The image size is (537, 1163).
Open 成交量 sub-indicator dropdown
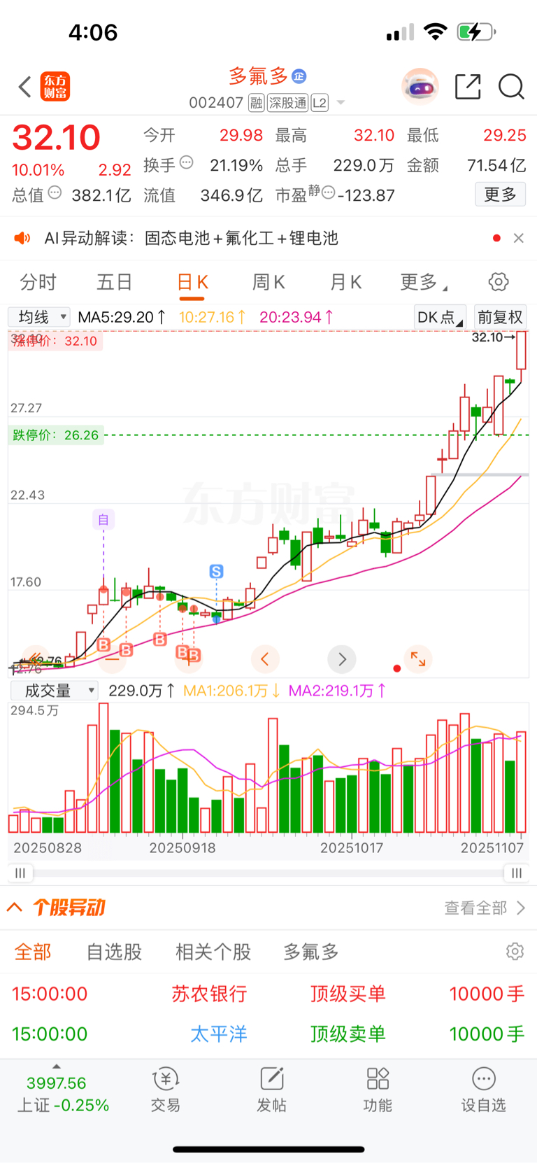[x=54, y=691]
